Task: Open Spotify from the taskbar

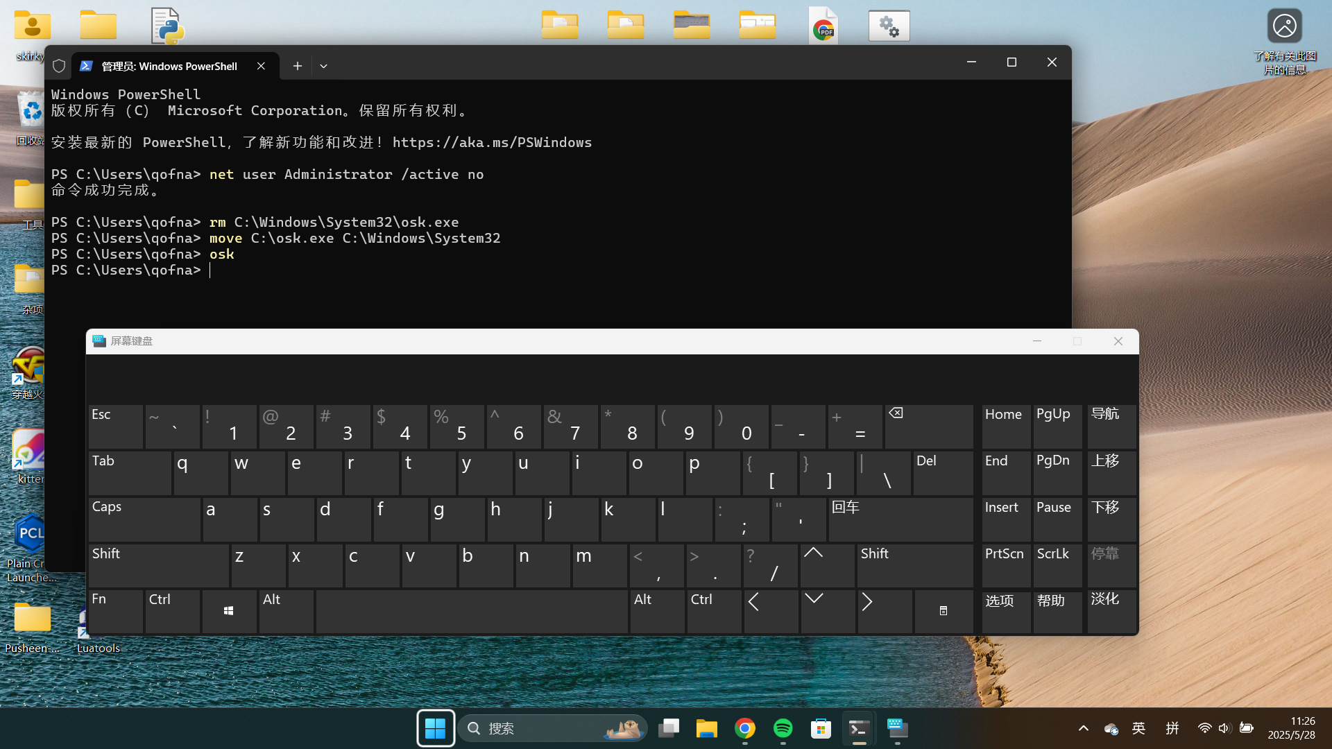Action: tap(783, 728)
